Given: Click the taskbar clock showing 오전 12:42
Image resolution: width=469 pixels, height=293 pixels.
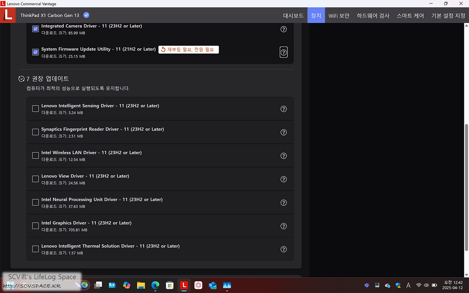Looking at the screenshot, I should [x=452, y=285].
